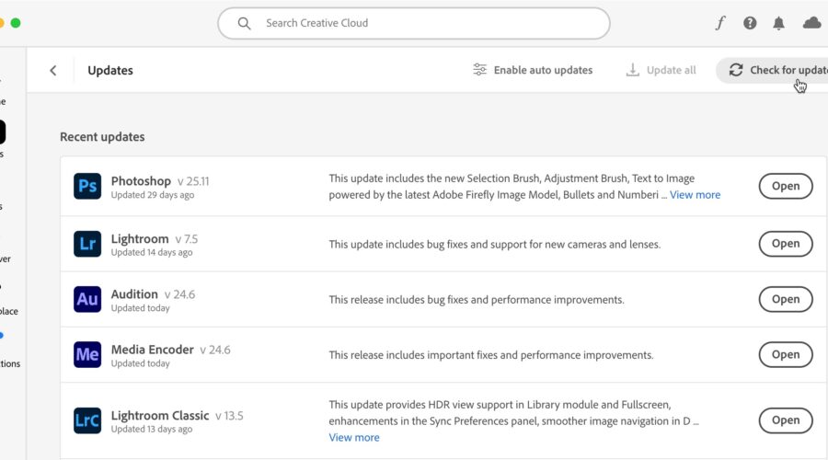
Task: Open the Help question mark icon
Action: pyautogui.click(x=750, y=23)
